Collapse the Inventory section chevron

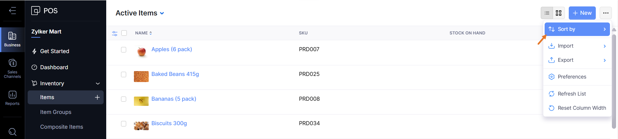(x=98, y=84)
